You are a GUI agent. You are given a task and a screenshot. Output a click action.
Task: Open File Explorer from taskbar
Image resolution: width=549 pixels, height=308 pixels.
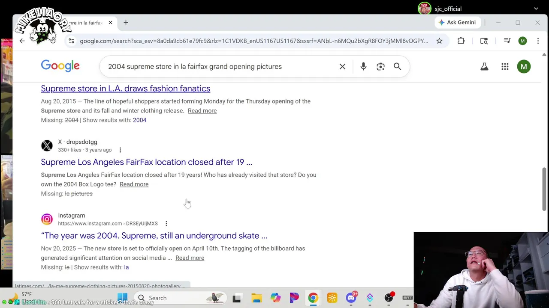tap(256, 298)
